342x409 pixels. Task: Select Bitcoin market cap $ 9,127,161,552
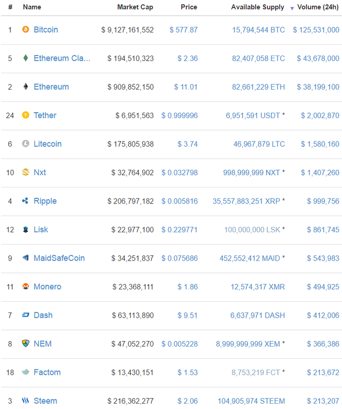tap(127, 30)
